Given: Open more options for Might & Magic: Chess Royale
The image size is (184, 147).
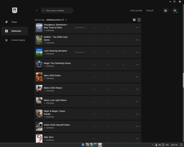Looking at the screenshot, I should [x=137, y=114].
